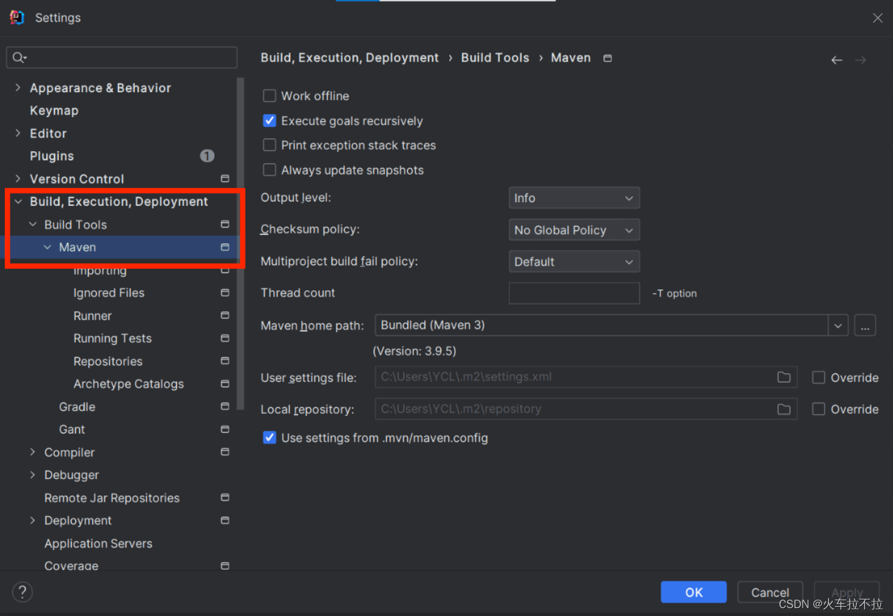Click the Plugins update count badge

[207, 156]
